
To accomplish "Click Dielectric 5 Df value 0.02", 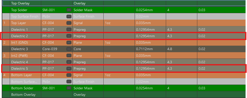I will (x=202, y=68).
